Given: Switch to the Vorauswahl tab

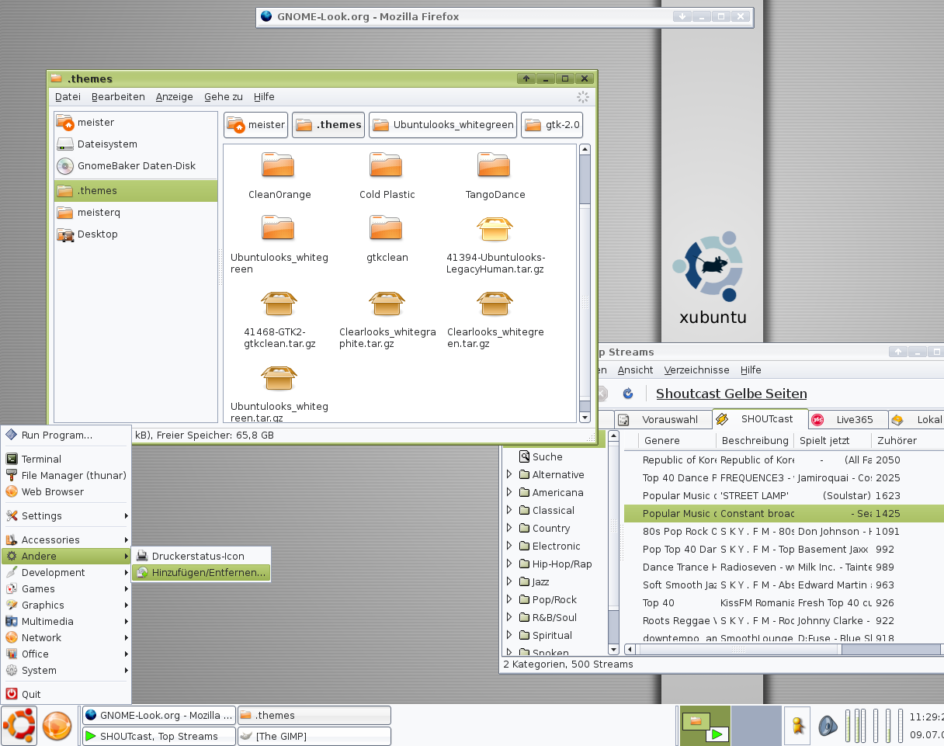Looking at the screenshot, I should pos(663,419).
